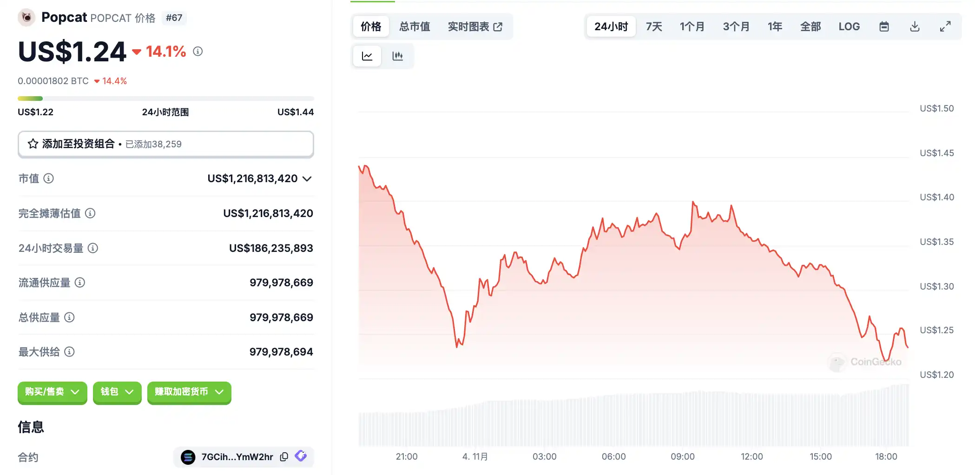
Task: Copy the contract address
Action: coord(284,457)
